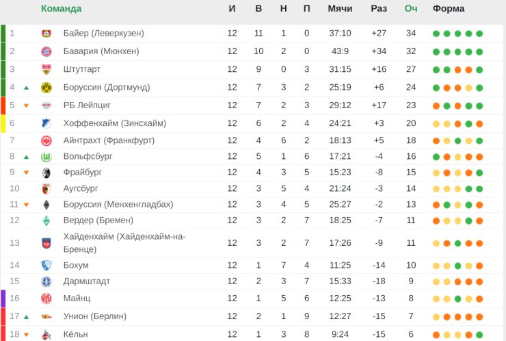
Task: Click the Bayern Munich club crest
Action: tap(46, 51)
